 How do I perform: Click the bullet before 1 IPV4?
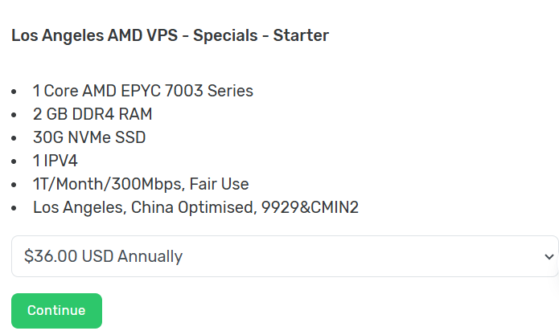coord(14,161)
